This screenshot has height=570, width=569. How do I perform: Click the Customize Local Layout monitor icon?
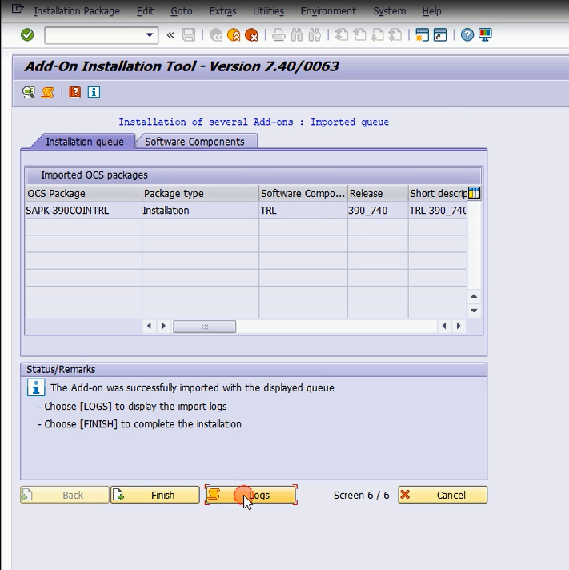[485, 35]
